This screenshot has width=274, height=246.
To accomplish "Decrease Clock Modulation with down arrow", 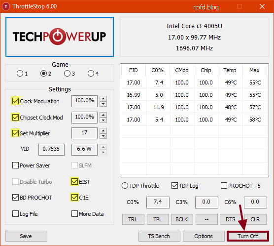I will click(103, 104).
